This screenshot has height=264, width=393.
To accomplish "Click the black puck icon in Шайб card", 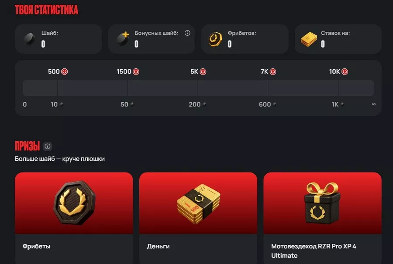I will (x=29, y=39).
